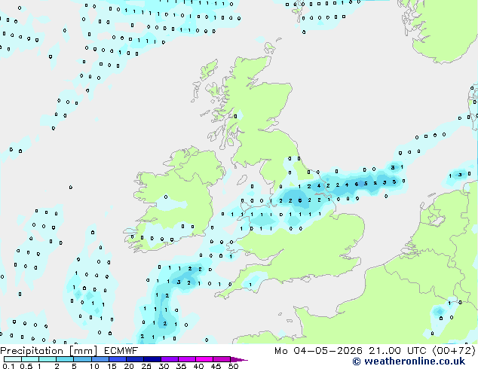The height and width of the screenshot is (369, 478).
Task: Click the "Mo 04-05-2026" date text
Action: [319, 351]
